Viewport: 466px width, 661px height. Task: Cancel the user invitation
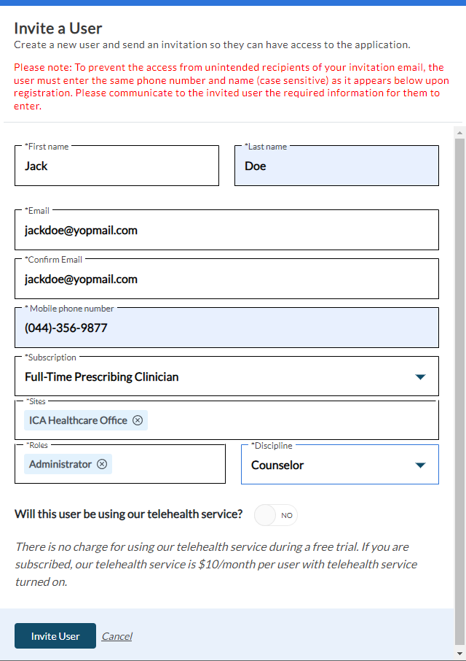click(x=116, y=636)
